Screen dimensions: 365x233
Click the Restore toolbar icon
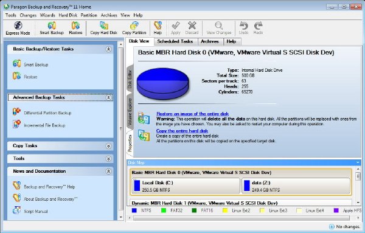[75, 28]
